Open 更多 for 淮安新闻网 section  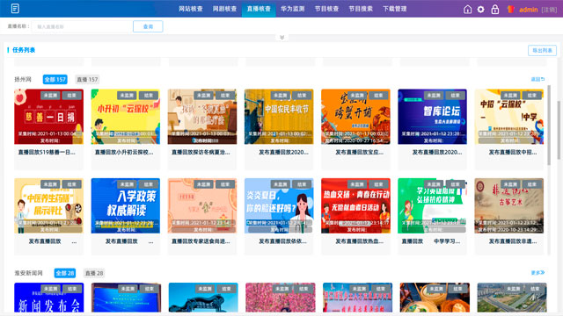coord(537,273)
